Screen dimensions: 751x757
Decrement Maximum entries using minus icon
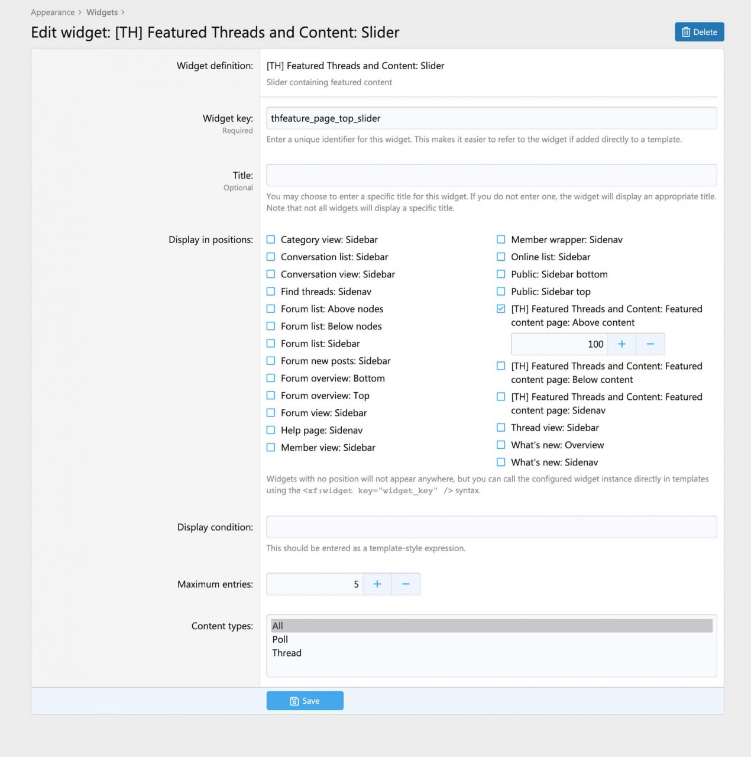(406, 584)
